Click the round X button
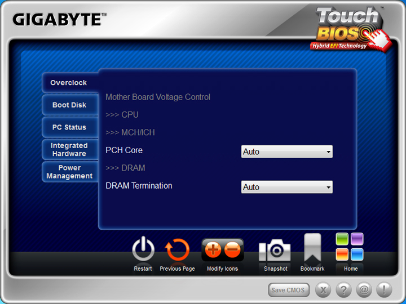 point(323,290)
